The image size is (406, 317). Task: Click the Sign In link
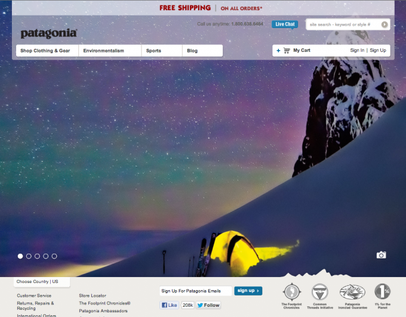tap(357, 50)
